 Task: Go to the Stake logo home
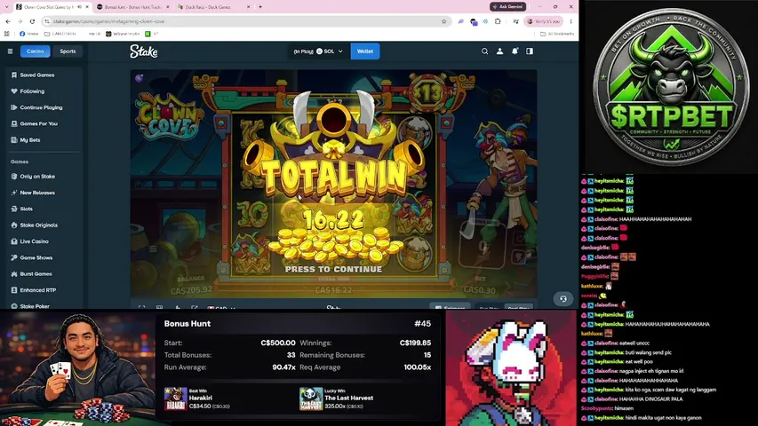pos(144,51)
